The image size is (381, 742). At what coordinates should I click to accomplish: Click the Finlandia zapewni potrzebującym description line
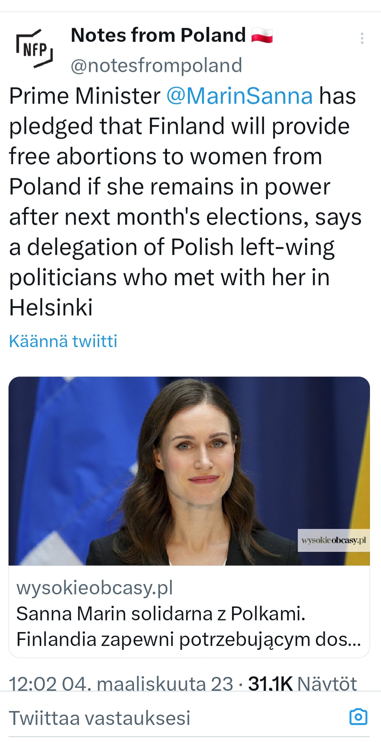188,639
